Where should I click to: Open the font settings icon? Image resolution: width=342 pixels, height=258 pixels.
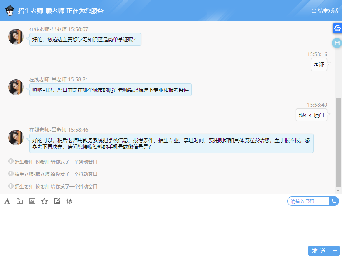(x=7, y=201)
